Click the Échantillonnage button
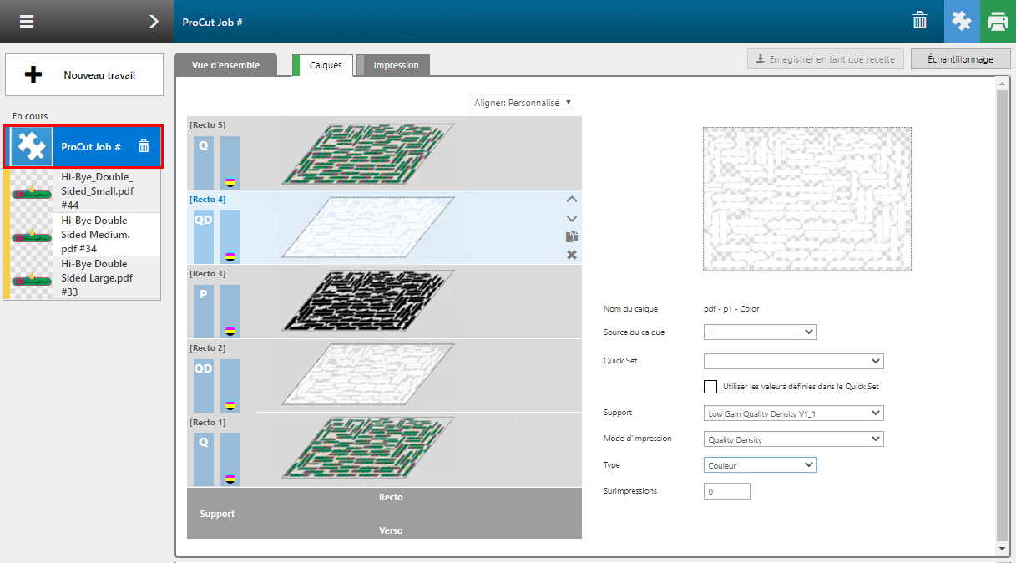The image size is (1016, 563). 960,59
